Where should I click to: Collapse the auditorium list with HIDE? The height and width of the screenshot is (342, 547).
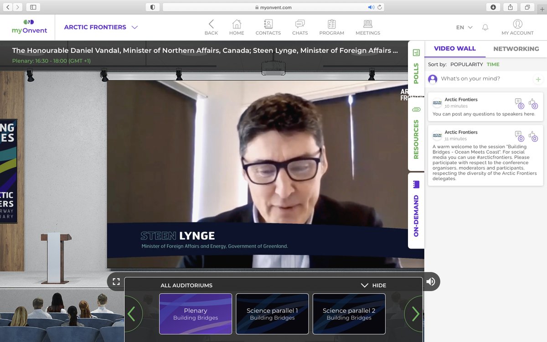[x=374, y=285]
